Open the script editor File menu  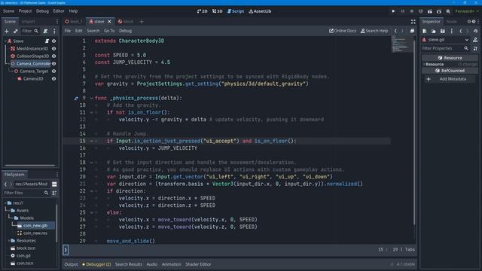68,31
